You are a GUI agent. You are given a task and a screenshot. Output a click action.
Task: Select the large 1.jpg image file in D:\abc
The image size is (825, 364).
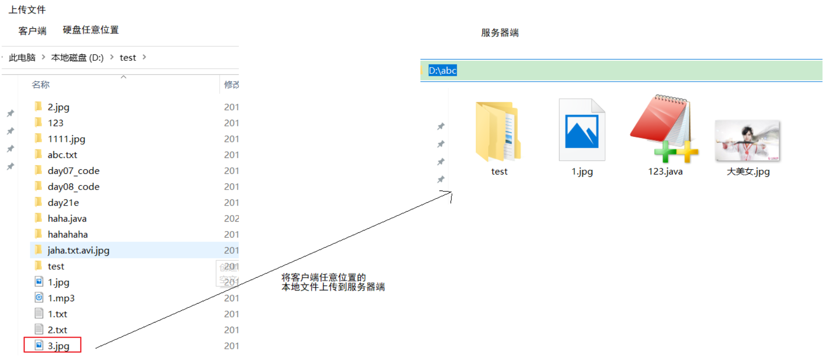582,130
